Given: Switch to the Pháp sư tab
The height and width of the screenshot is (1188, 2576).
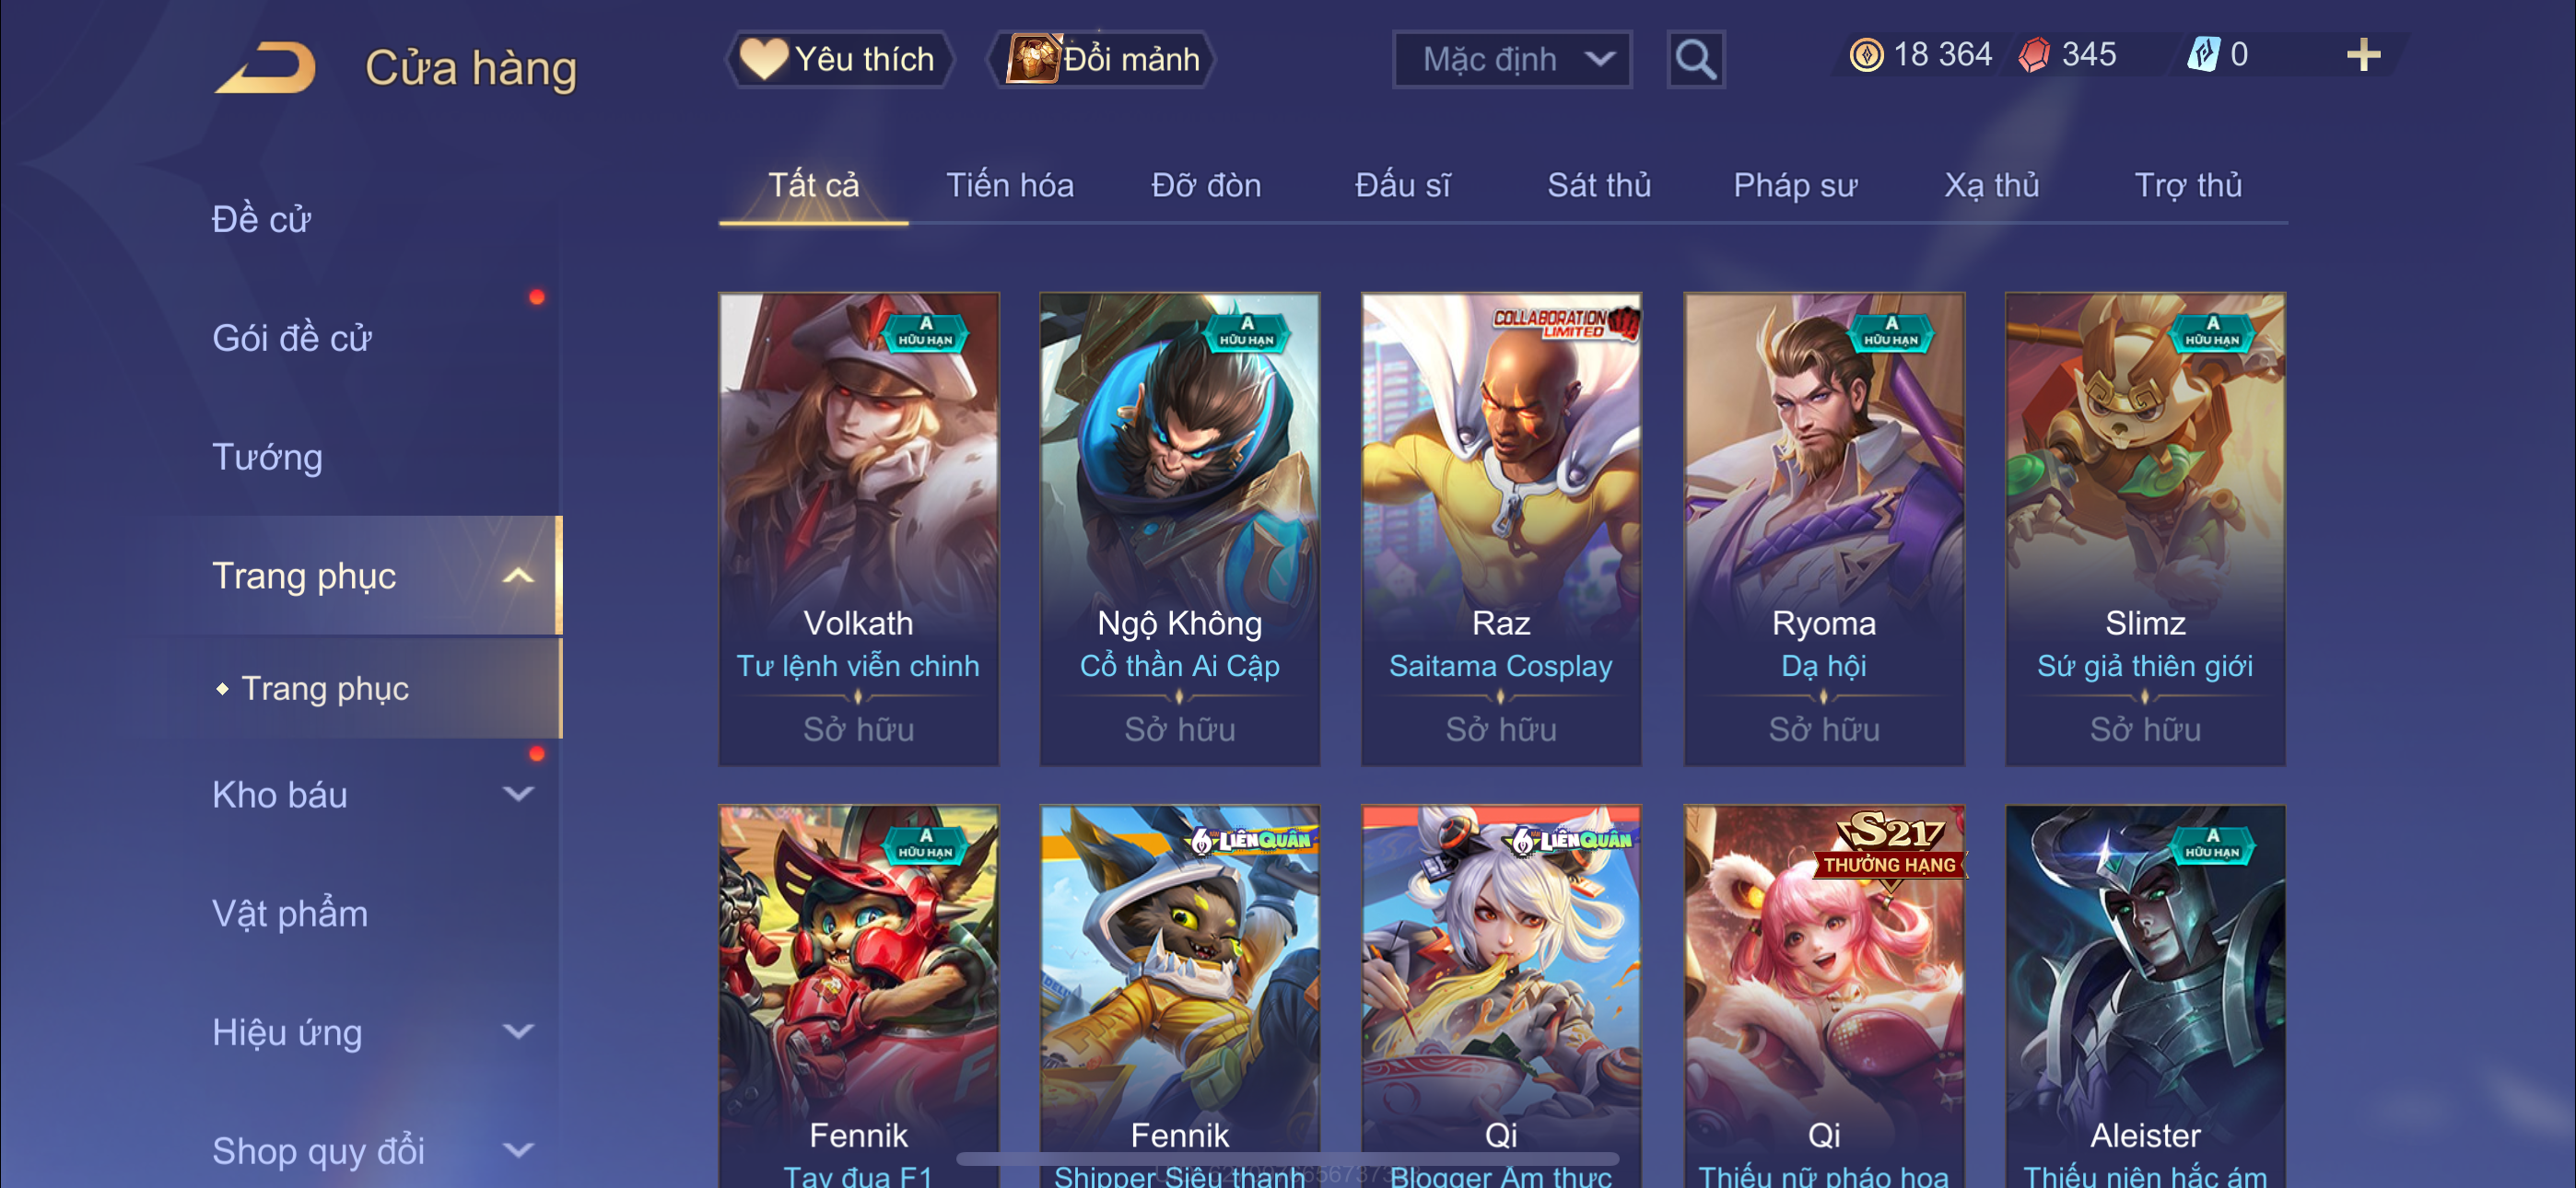Looking at the screenshot, I should (1795, 186).
